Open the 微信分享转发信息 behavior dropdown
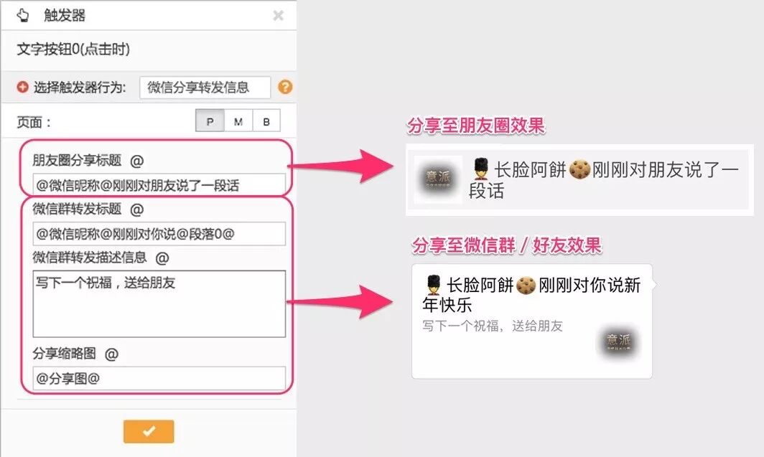The height and width of the screenshot is (457, 764). pyautogui.click(x=205, y=88)
